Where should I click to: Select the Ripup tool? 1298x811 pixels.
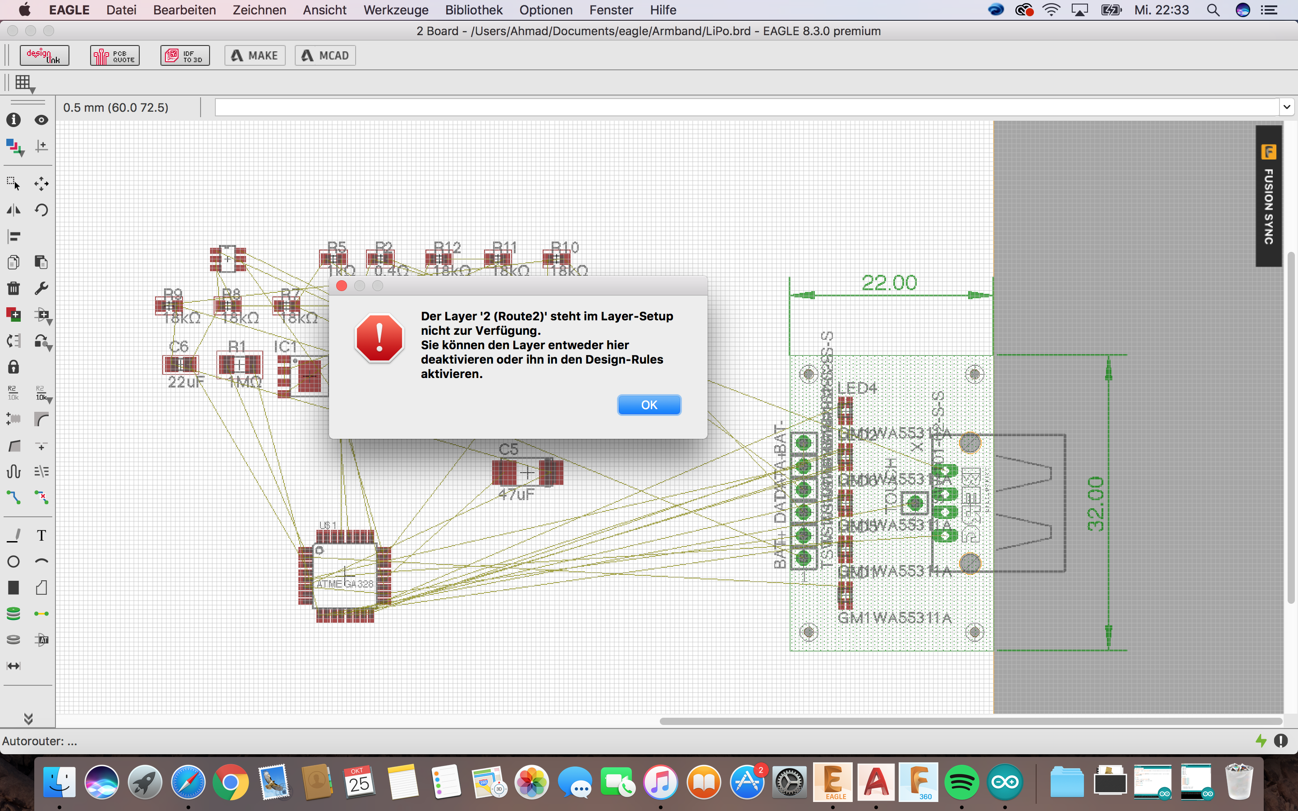coord(41,498)
